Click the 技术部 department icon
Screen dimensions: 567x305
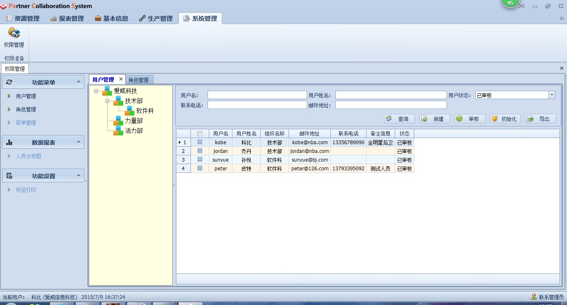(119, 101)
